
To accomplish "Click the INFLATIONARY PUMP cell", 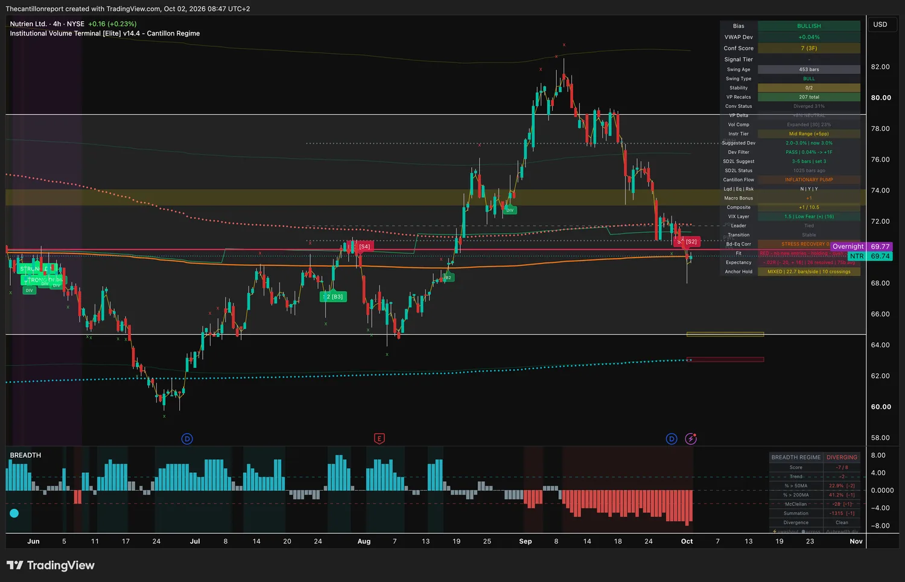I will click(x=809, y=180).
